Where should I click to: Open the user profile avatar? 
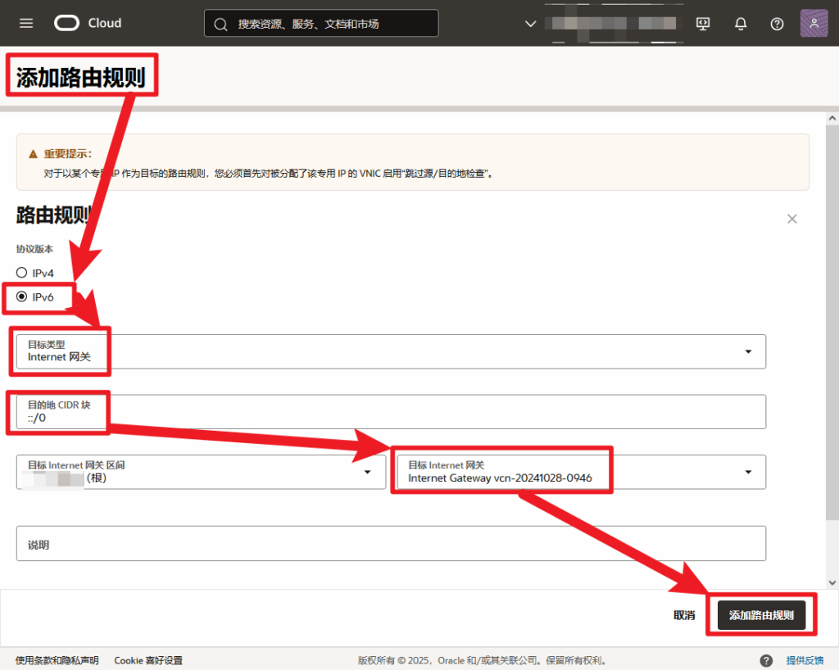(x=814, y=23)
